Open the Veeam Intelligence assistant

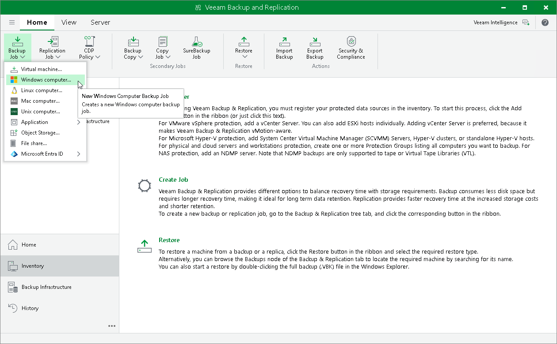click(501, 22)
